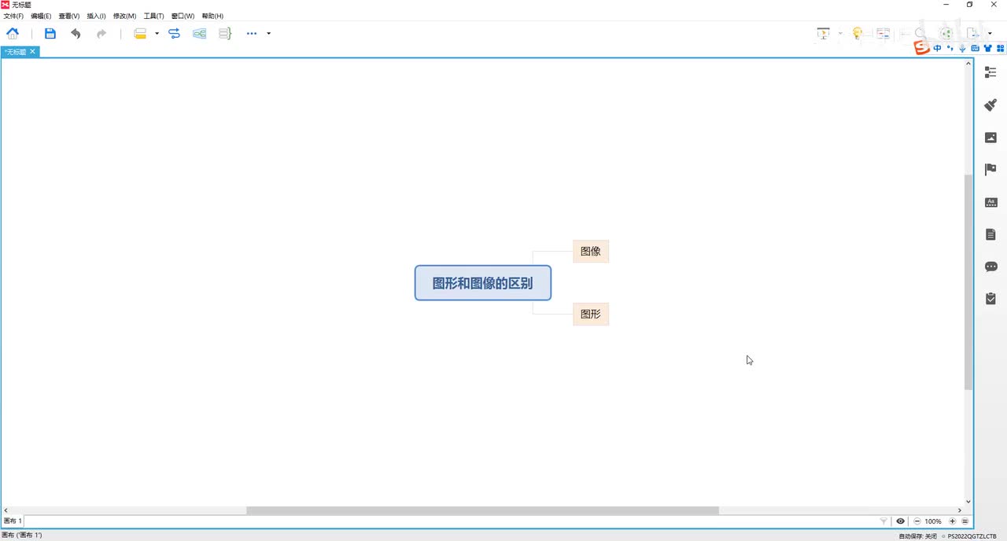Click the Sogou input method S logo

tap(921, 49)
